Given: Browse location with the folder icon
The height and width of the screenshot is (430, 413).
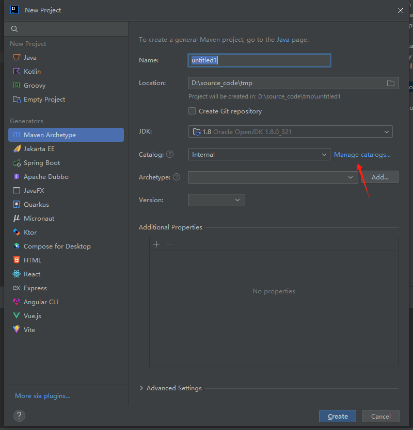Looking at the screenshot, I should click(x=390, y=83).
